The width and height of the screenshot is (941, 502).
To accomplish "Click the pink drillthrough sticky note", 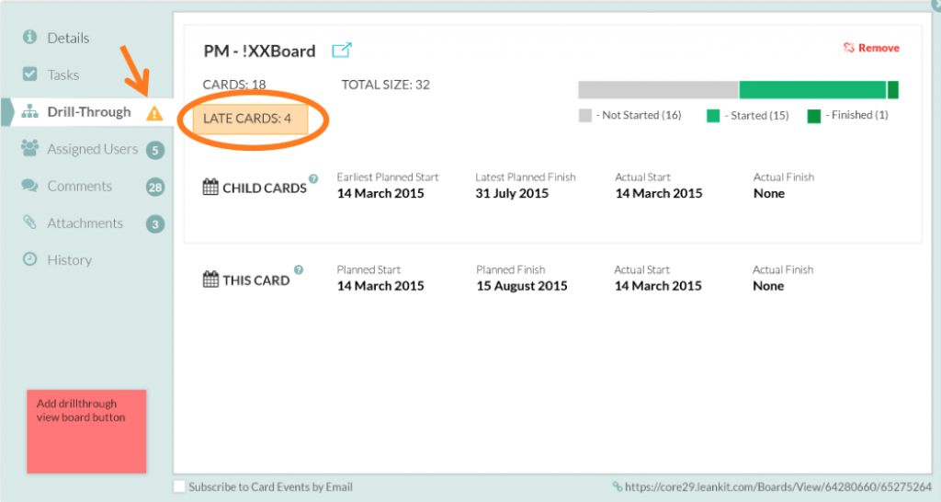I will tap(86, 431).
